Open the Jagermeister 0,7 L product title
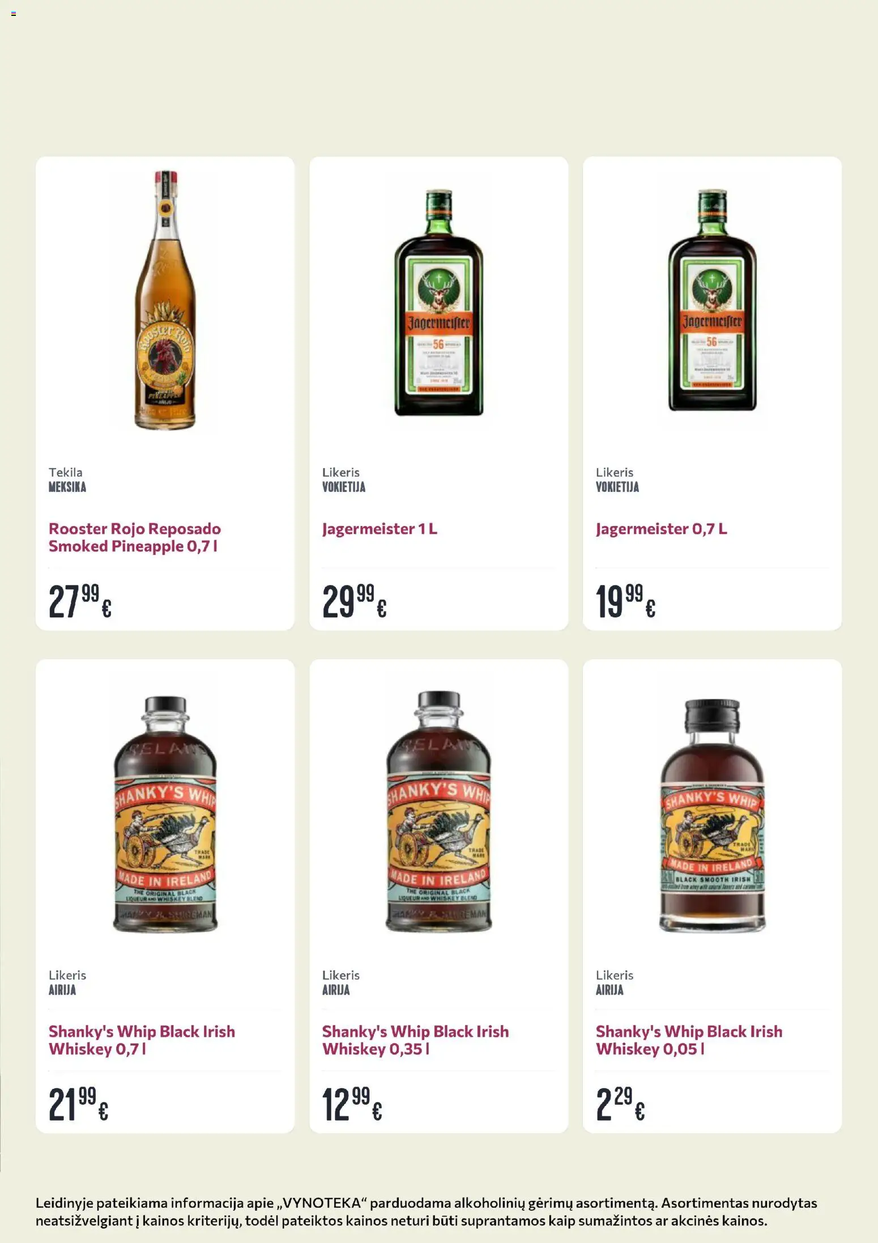Viewport: 878px width, 1243px height. point(661,529)
